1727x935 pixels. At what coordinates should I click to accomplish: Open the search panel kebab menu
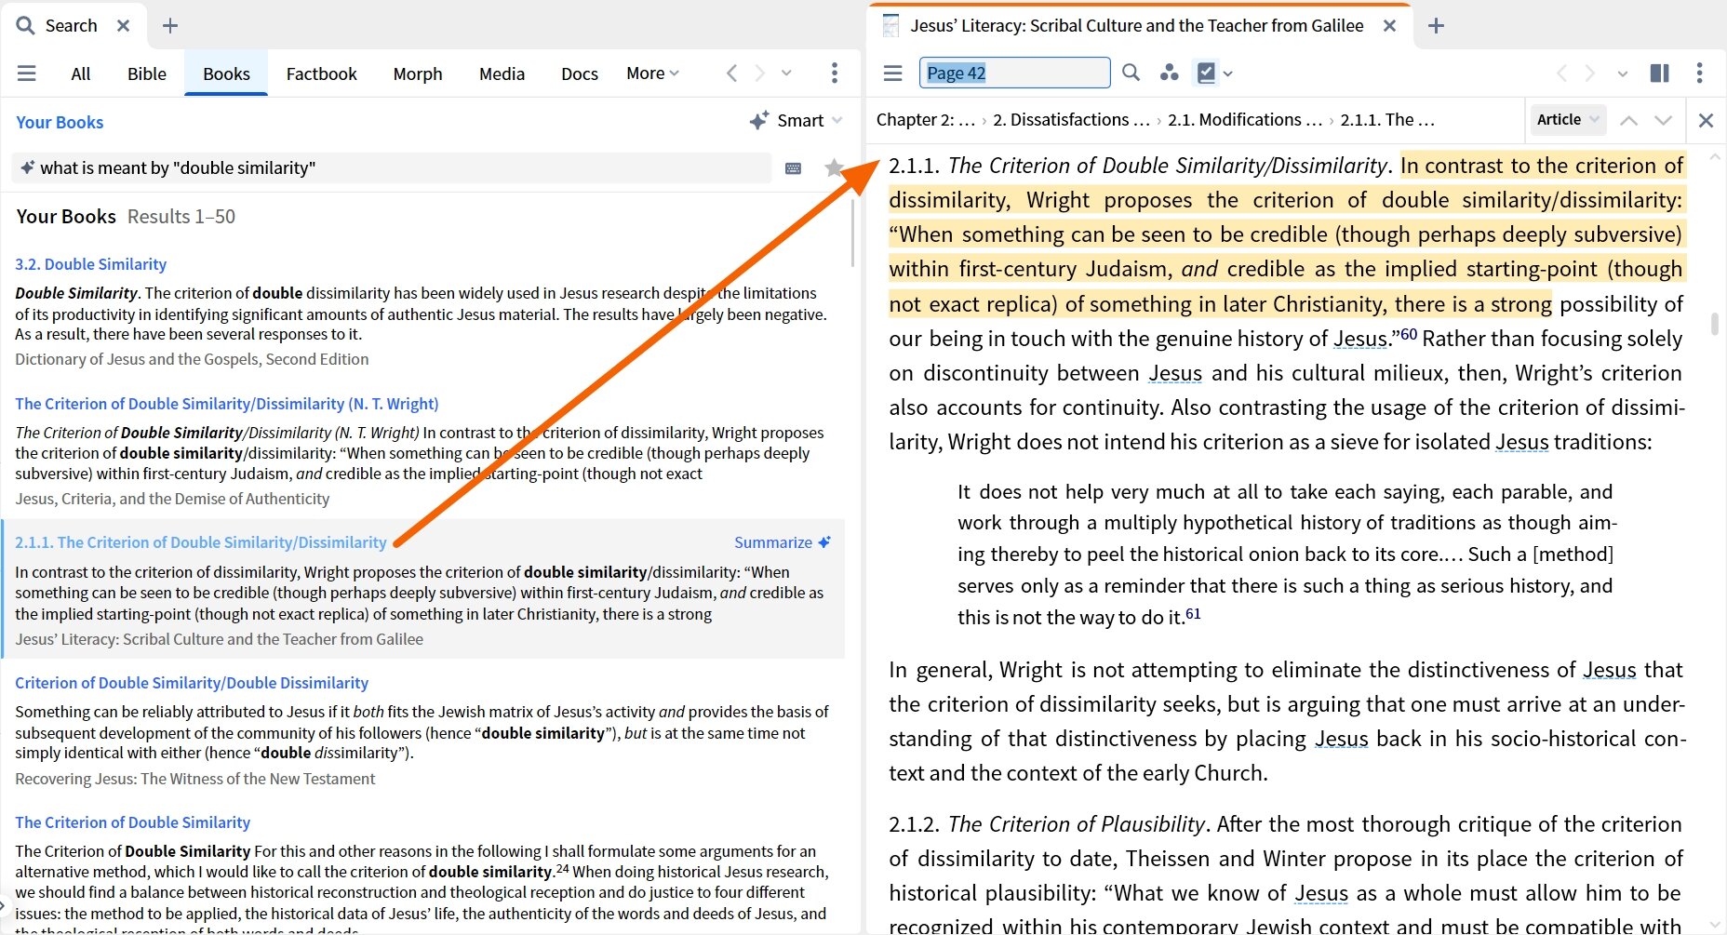pyautogui.click(x=834, y=73)
